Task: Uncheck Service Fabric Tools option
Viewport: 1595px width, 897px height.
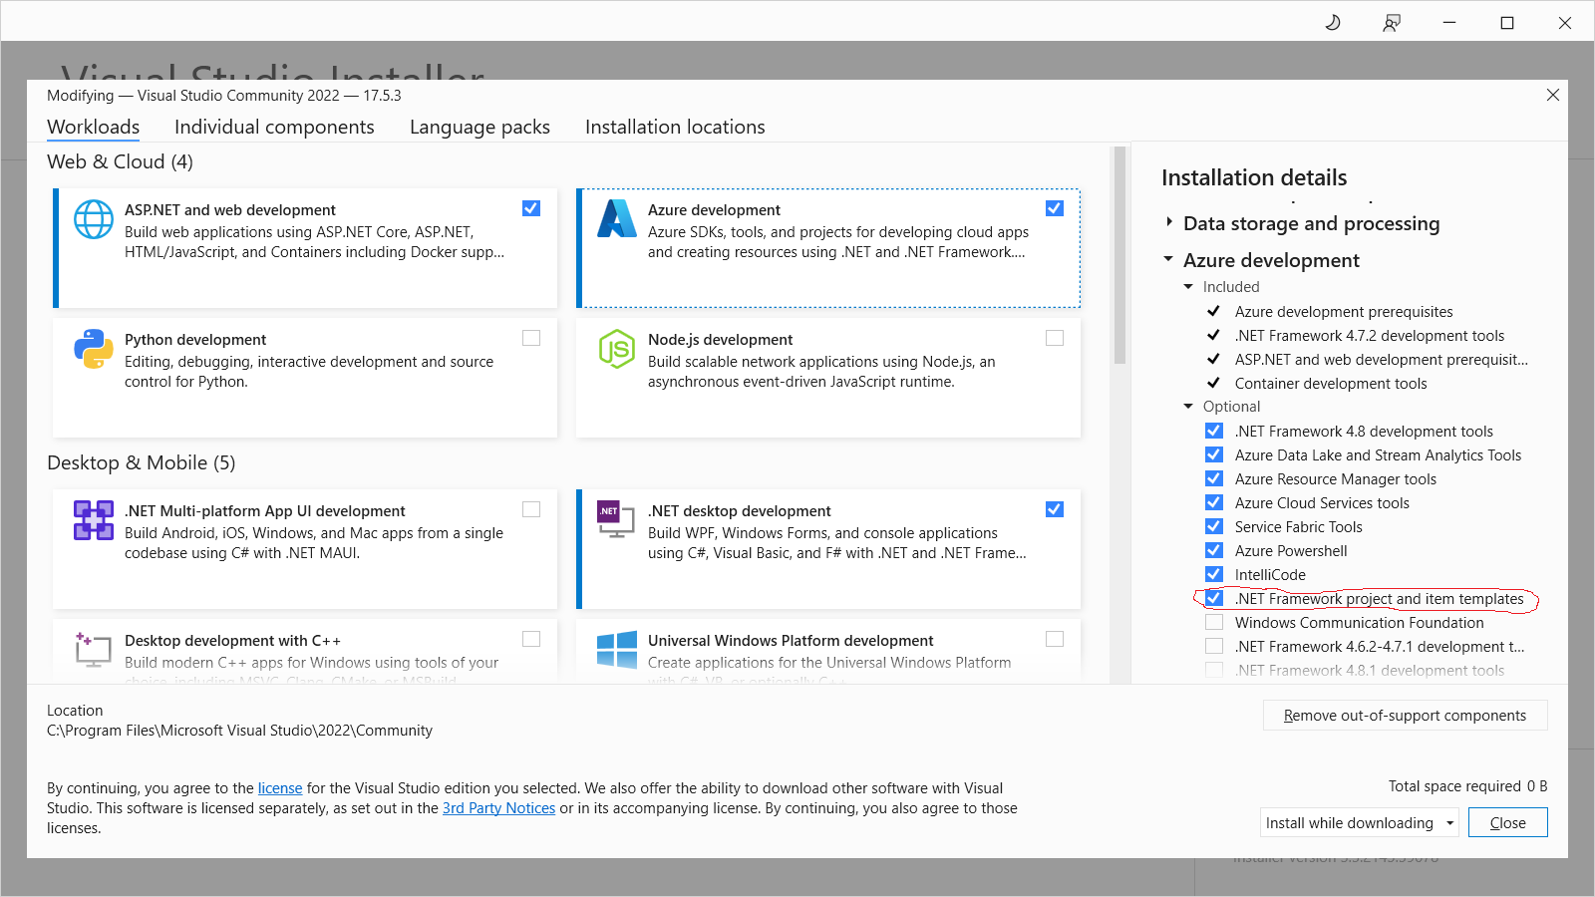Action: click(1214, 526)
